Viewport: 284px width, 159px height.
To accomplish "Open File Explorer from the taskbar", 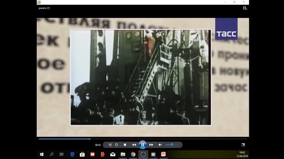I will pos(123,154).
